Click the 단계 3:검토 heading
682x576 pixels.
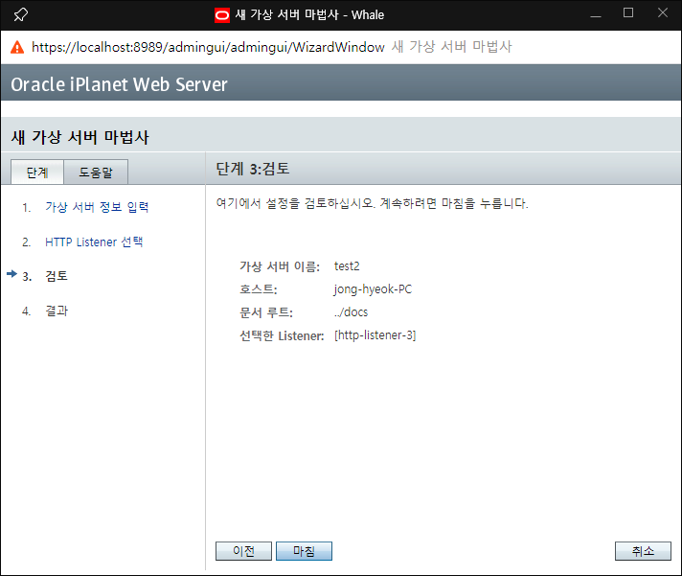pos(253,169)
